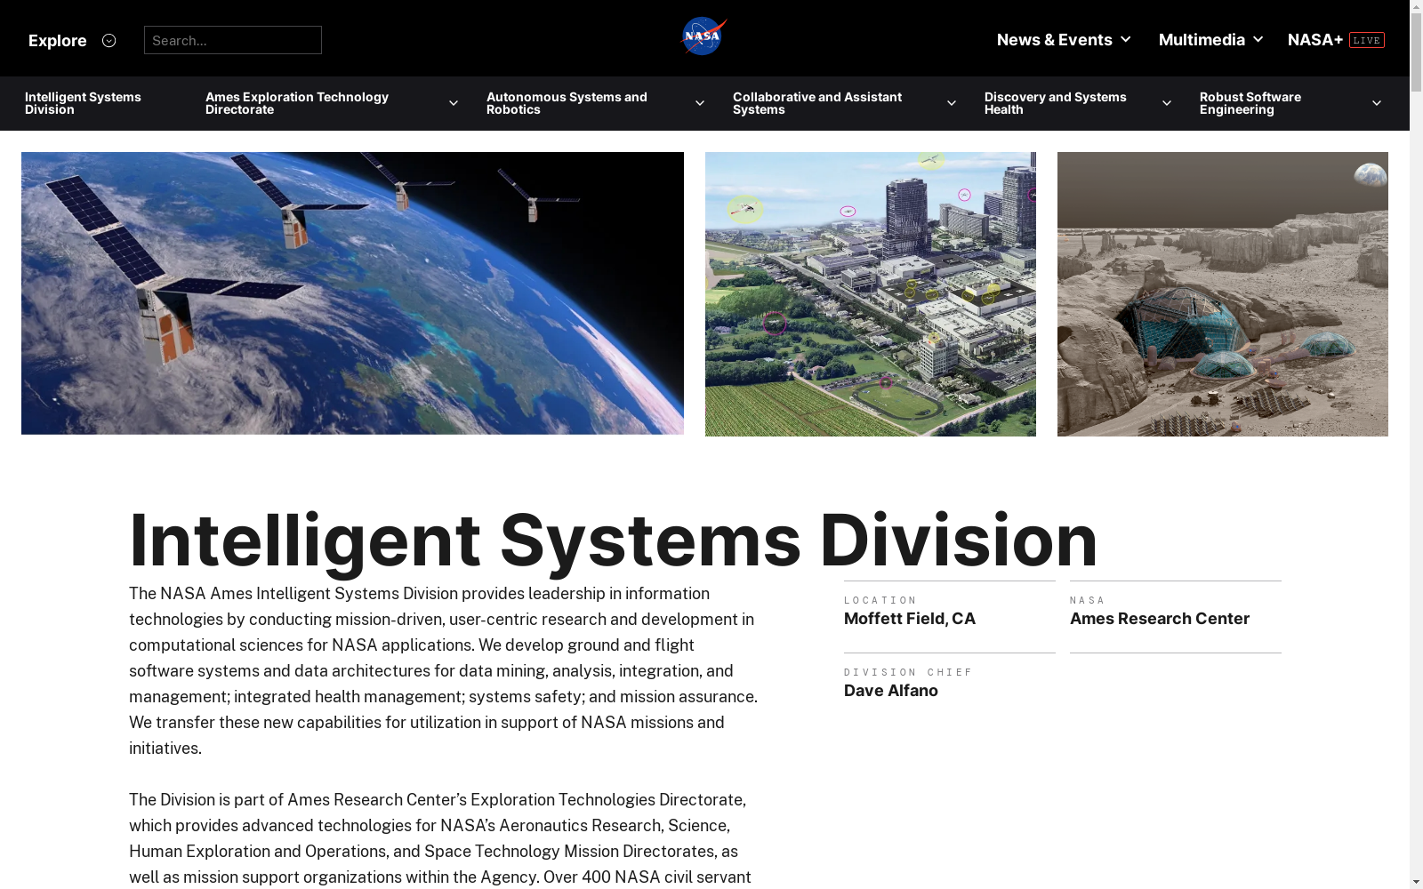Viewport: 1423px width, 889px height.
Task: Focus the Search input field
Action: click(233, 40)
